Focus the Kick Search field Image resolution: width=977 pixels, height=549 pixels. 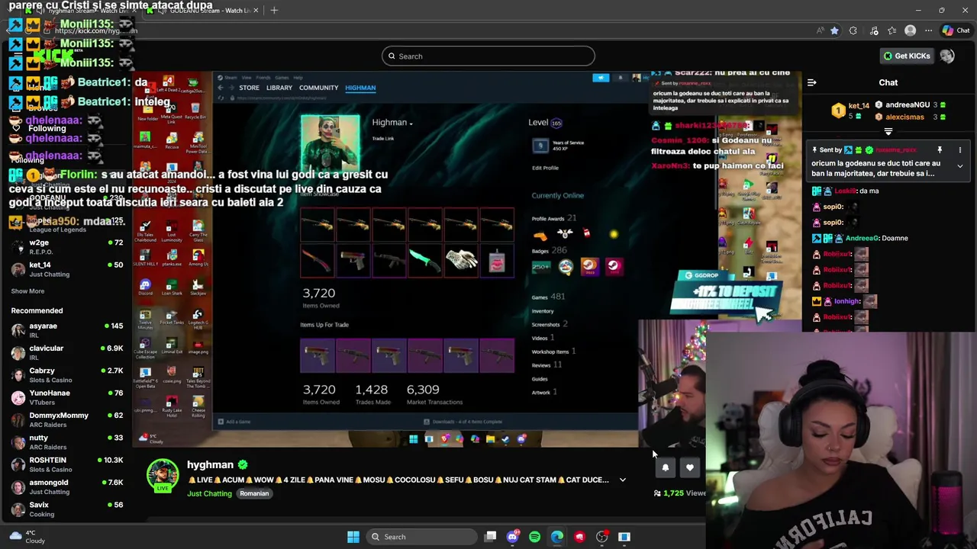[488, 56]
